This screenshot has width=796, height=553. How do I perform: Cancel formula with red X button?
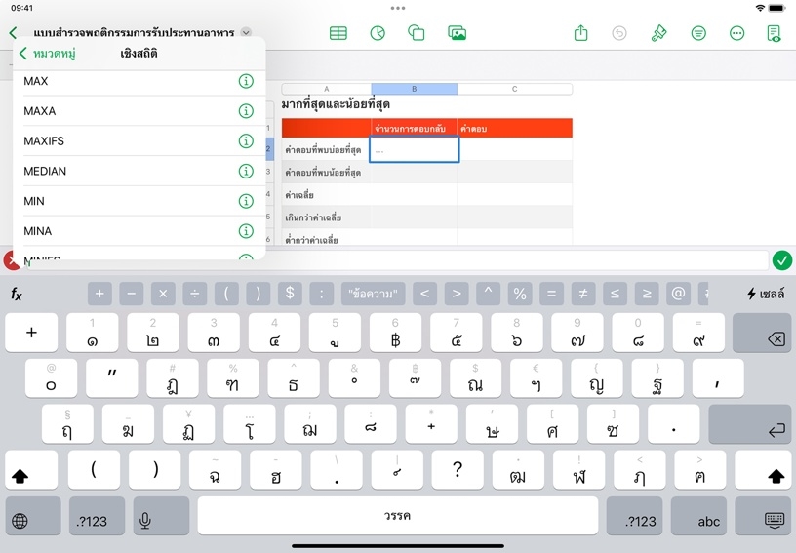click(12, 260)
